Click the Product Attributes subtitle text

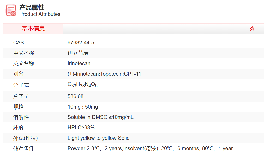[x=40, y=14]
